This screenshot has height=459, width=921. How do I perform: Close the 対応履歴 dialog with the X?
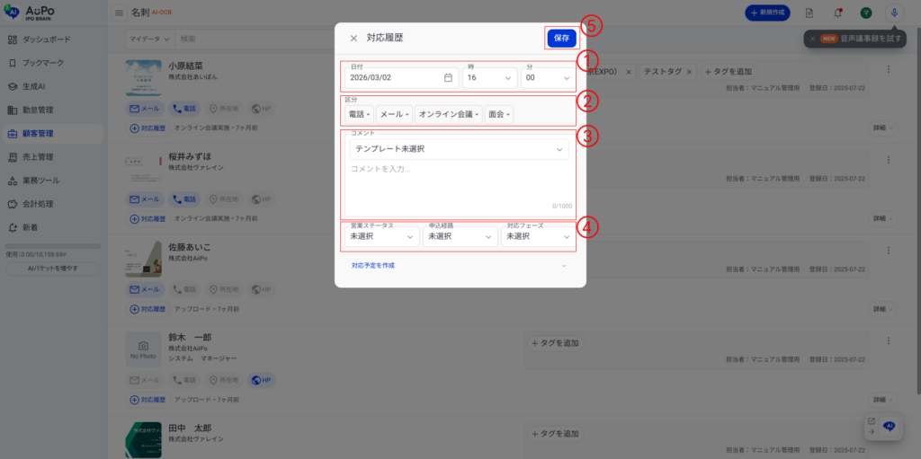pos(353,39)
